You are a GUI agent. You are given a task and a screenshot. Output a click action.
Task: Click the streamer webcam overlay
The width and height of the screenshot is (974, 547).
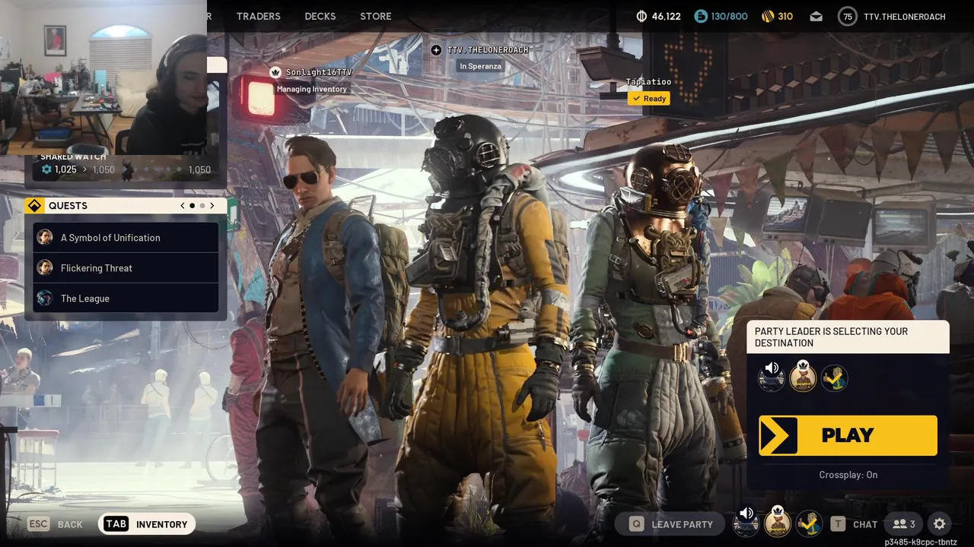click(103, 77)
